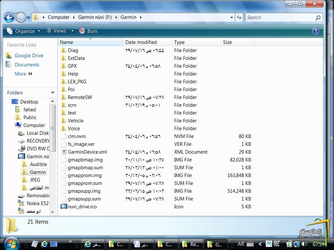Select the Diag folder icon

[63, 50]
